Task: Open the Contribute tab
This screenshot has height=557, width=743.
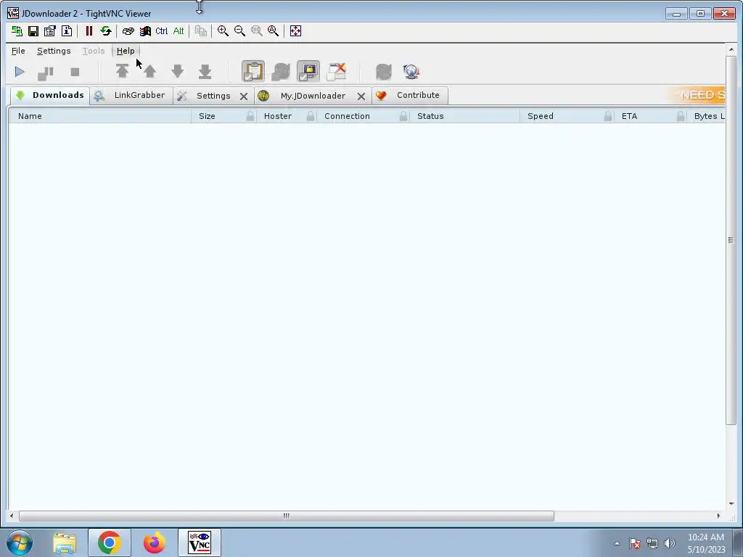Action: 410,95
